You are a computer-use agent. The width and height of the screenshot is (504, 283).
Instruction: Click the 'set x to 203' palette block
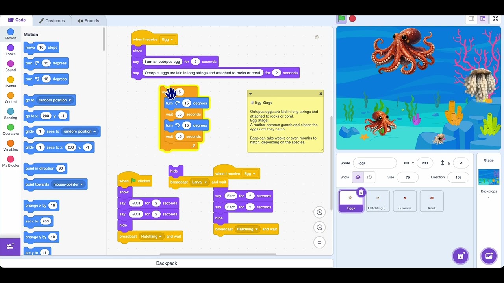pos(39,221)
